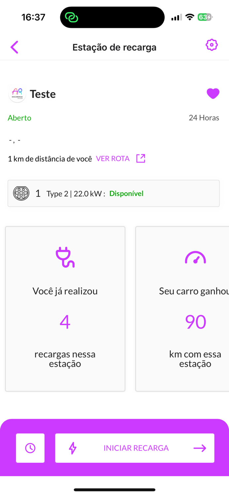
Task: Tap the back arrow to previous screen
Action: coord(14,47)
